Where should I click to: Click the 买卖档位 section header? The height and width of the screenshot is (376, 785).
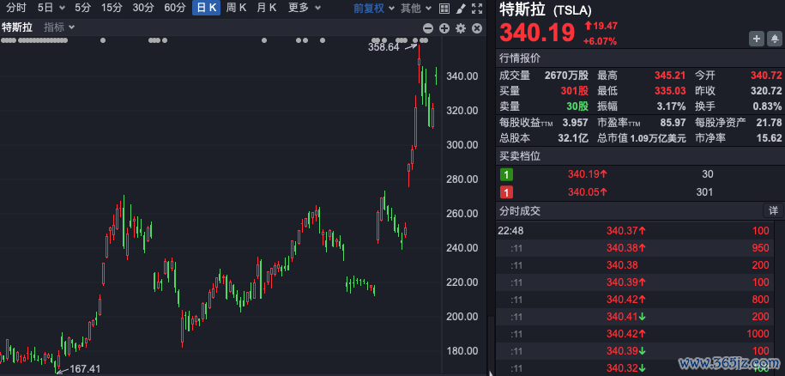tap(520, 155)
